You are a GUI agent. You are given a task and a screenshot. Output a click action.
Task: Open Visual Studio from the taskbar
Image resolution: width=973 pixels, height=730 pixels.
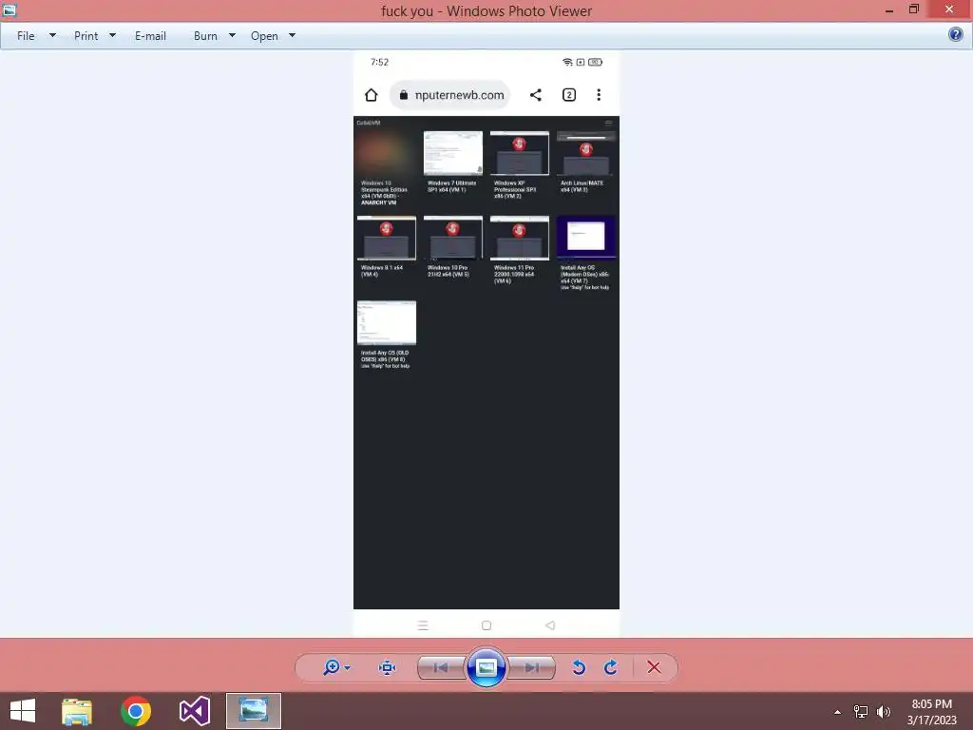click(x=195, y=711)
